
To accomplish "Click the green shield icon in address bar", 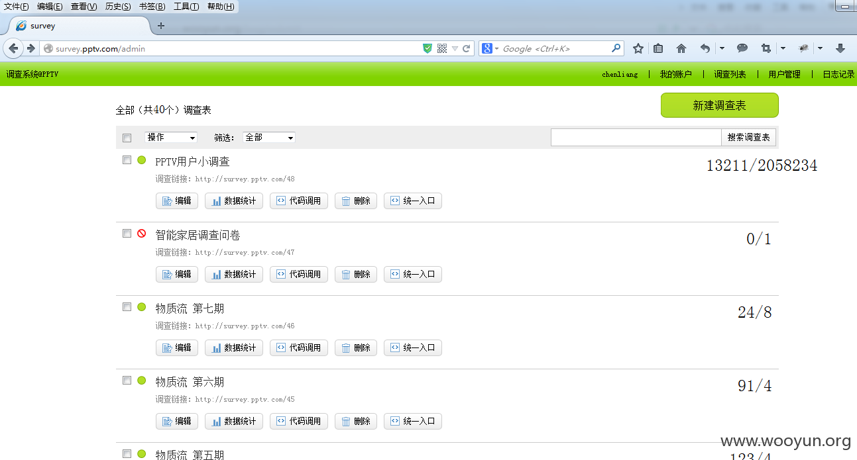I will 428,48.
